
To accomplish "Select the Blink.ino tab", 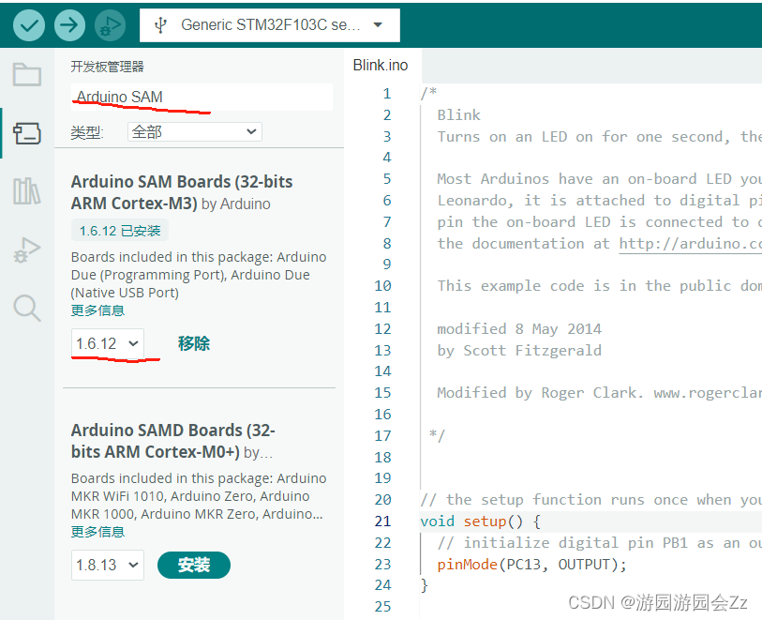I will tap(381, 65).
